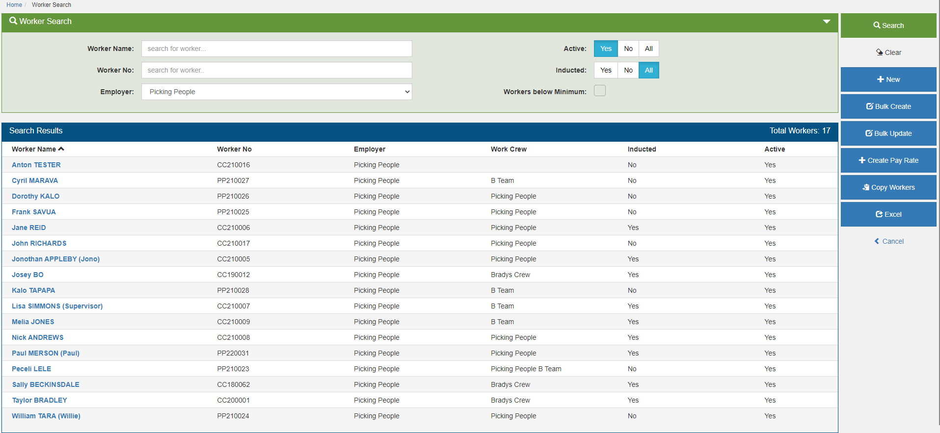The width and height of the screenshot is (940, 433).
Task: Open worker Jonothan APPLEBY (Jono)
Action: [x=55, y=259]
